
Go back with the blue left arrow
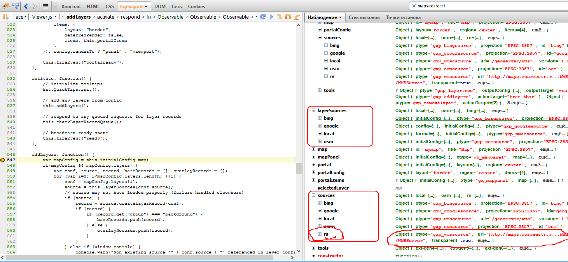pyautogui.click(x=26, y=6)
